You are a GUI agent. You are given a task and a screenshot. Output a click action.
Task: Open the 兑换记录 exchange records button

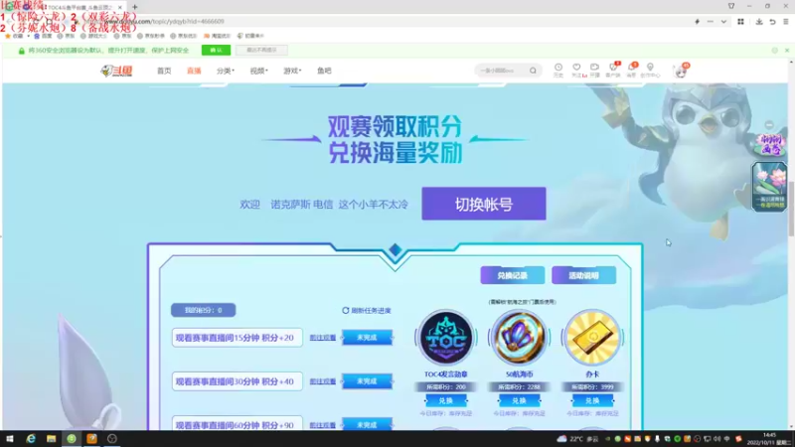513,275
